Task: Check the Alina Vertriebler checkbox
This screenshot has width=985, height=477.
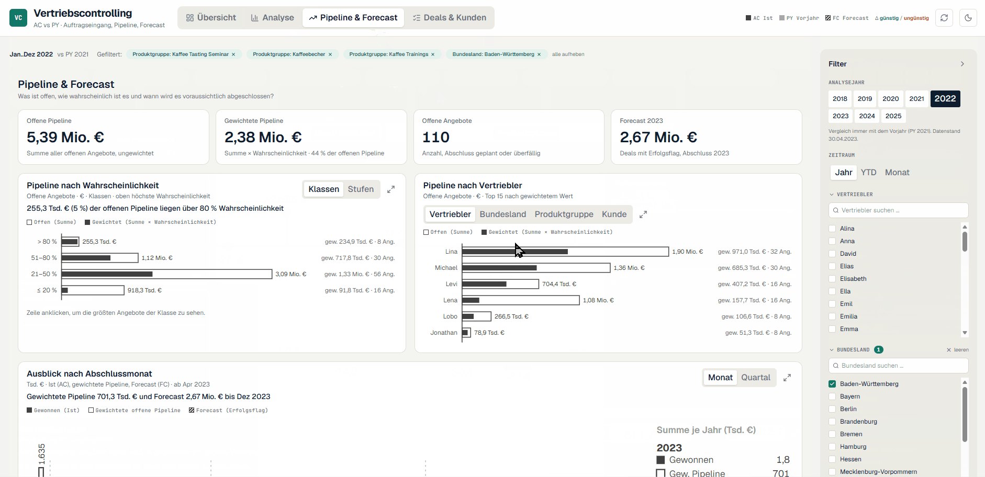Action: (x=832, y=229)
